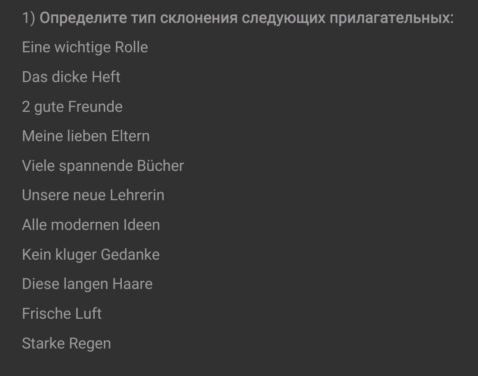
Task: Click the word "Freunde"
Action: (x=95, y=107)
